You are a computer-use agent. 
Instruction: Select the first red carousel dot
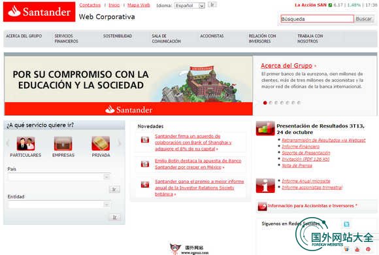pos(265,103)
